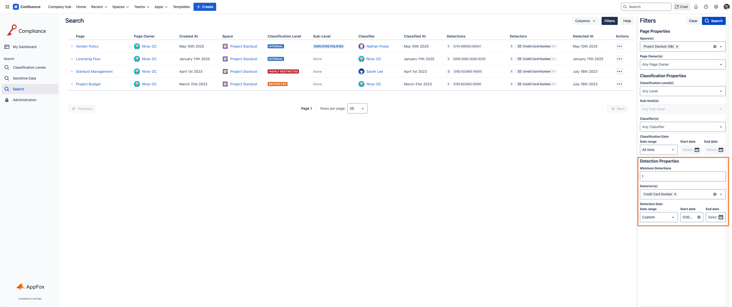
Task: Open the notifications bell
Action: (x=696, y=7)
